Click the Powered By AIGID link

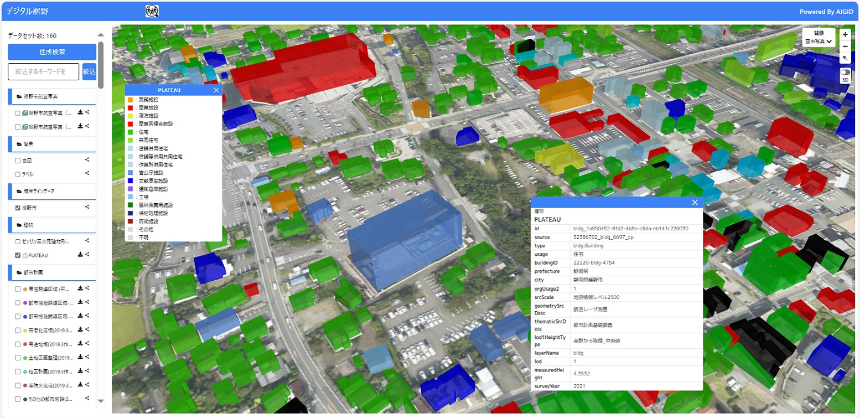826,12
